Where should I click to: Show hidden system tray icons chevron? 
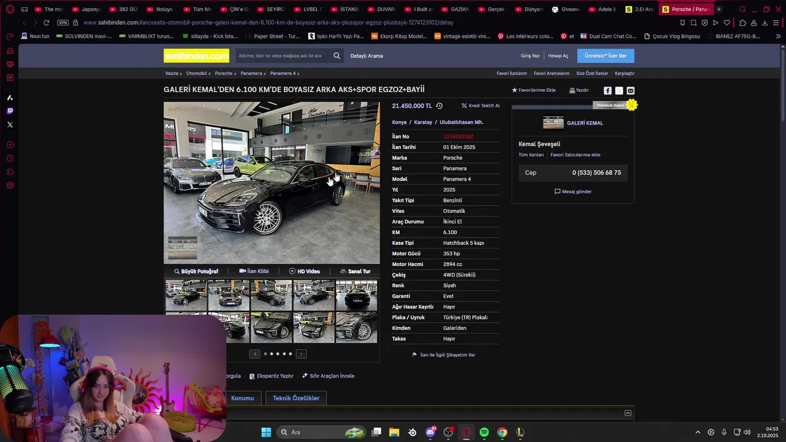click(x=698, y=432)
